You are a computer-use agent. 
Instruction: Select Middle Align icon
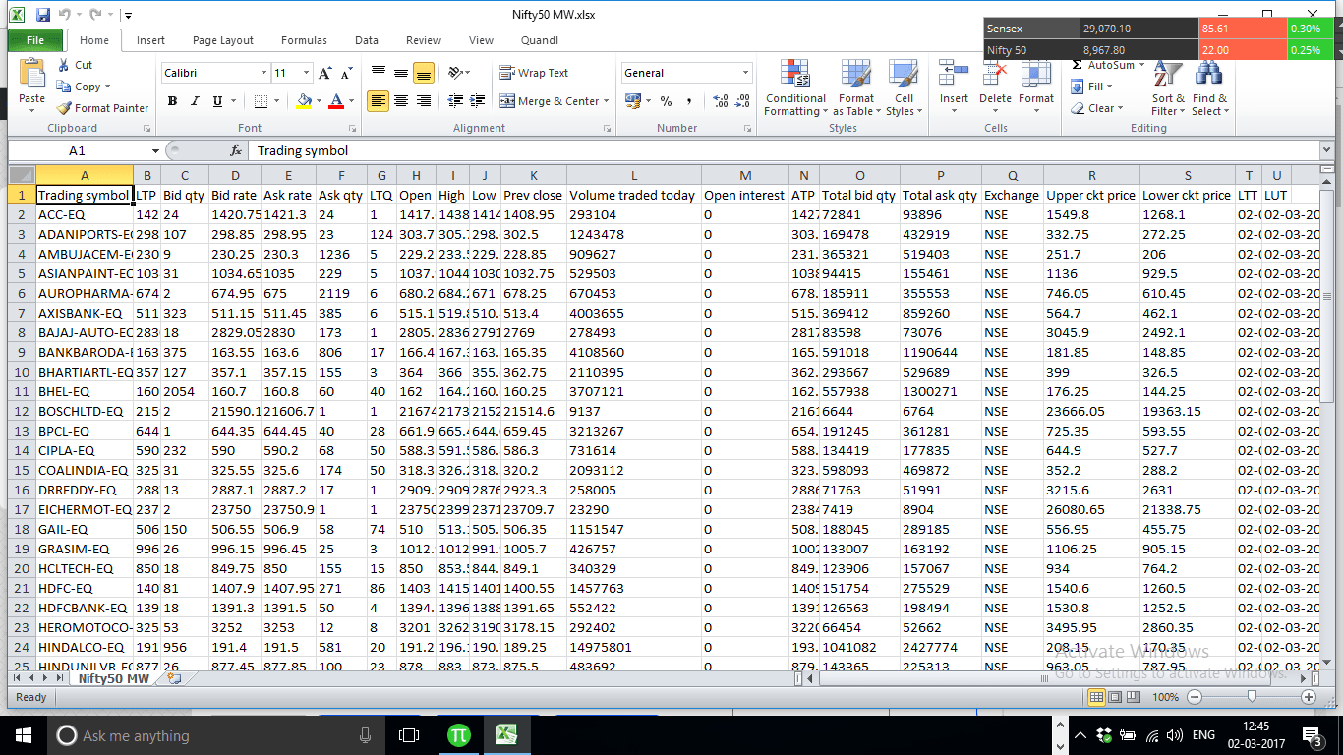(400, 73)
